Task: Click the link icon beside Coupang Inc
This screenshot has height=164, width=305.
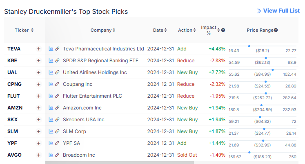Action: [57, 84]
